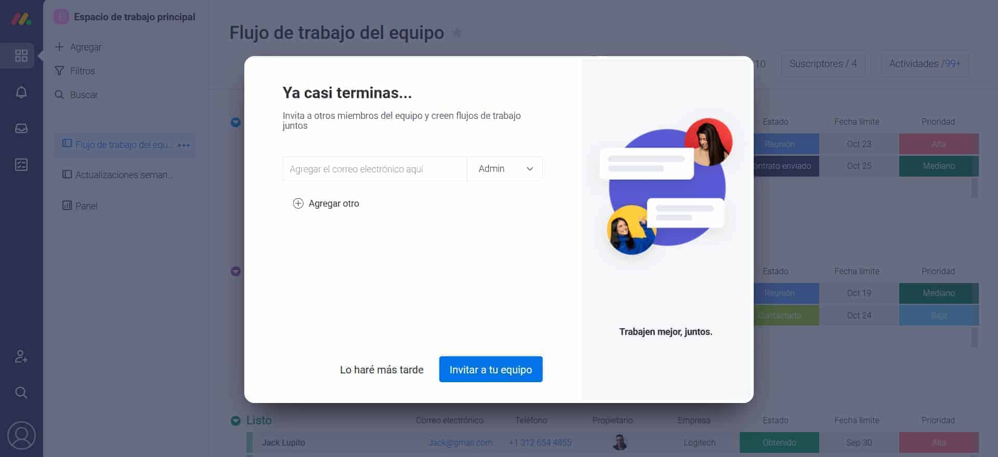Click Agregar in the sidebar
The height and width of the screenshot is (457, 998).
(86, 47)
